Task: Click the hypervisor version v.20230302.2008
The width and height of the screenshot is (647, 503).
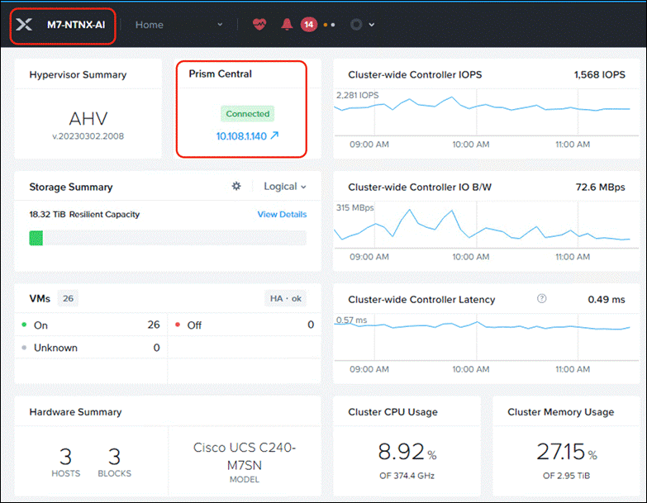Action: pyautogui.click(x=88, y=136)
